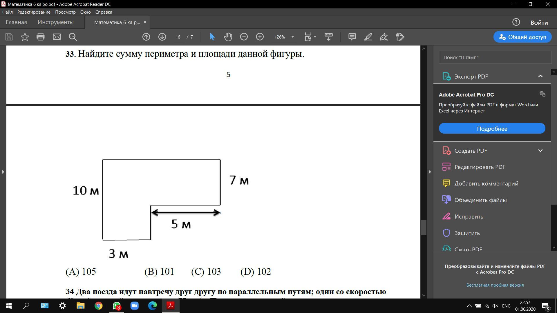The width and height of the screenshot is (557, 313).
Task: Click the page number input field
Action: (179, 37)
